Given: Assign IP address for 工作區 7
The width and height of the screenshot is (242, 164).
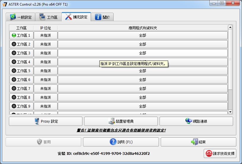Looking at the screenshot, I should pyautogui.click(x=46, y=88).
